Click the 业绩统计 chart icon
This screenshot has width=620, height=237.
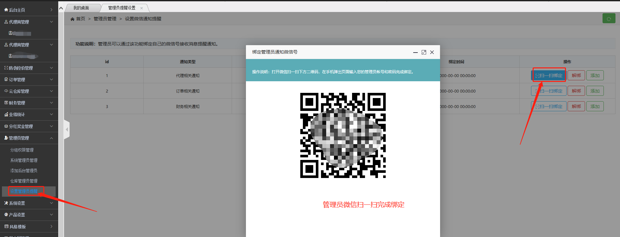6,114
